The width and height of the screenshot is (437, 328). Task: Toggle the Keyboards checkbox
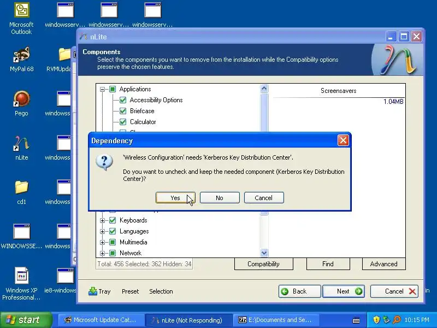[113, 220]
